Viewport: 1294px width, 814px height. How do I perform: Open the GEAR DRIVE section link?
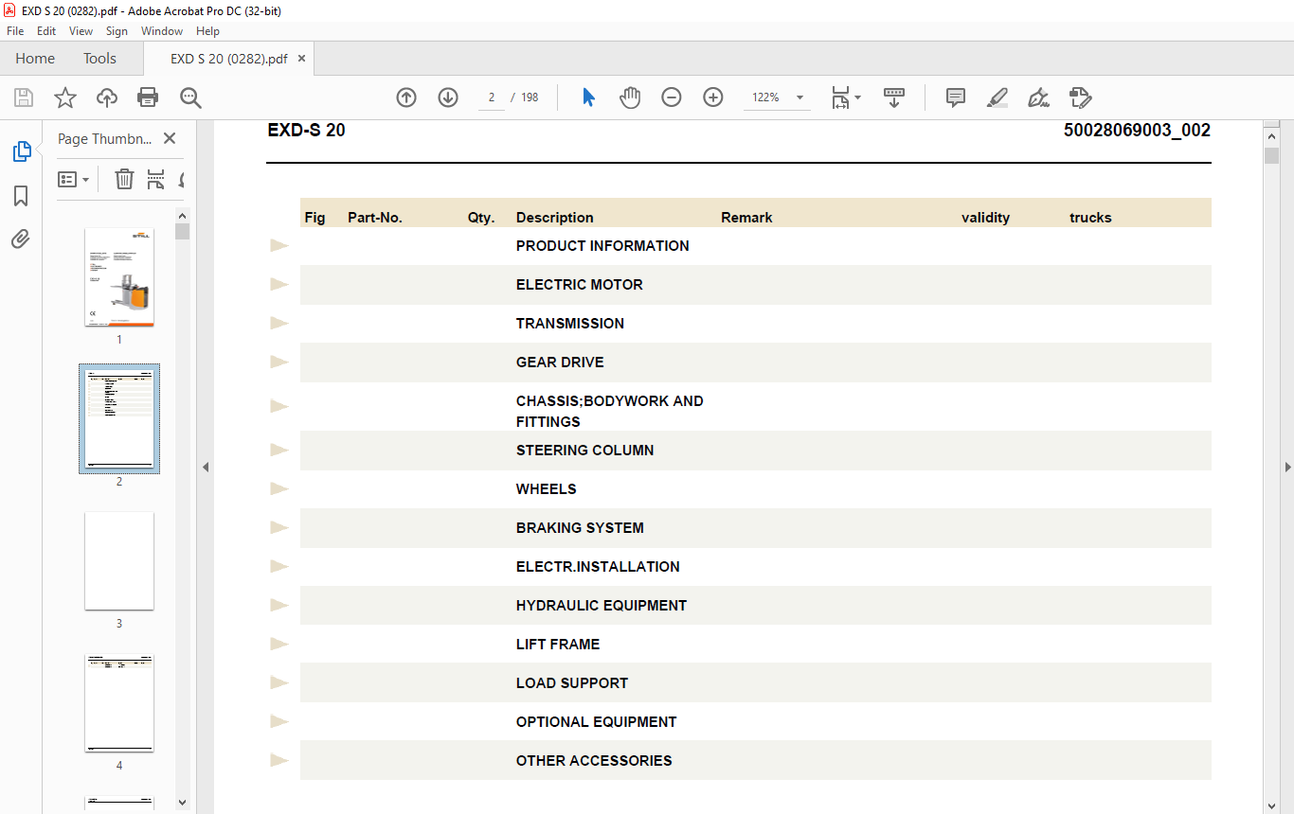pos(560,363)
